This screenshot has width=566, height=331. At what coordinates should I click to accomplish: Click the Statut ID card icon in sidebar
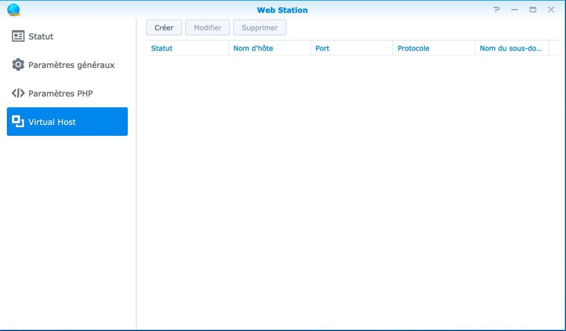pos(18,36)
